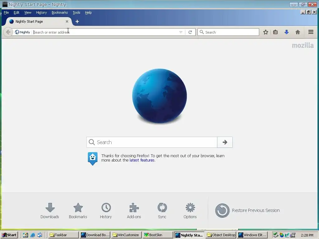Click first quick launch notepad icon
Screen dimensions: 319x239
pyautogui.click(x=26, y=235)
